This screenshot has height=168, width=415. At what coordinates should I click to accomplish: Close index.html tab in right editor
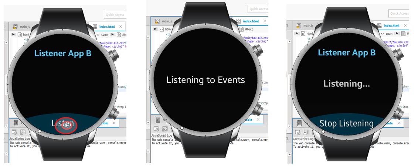coord(405,26)
